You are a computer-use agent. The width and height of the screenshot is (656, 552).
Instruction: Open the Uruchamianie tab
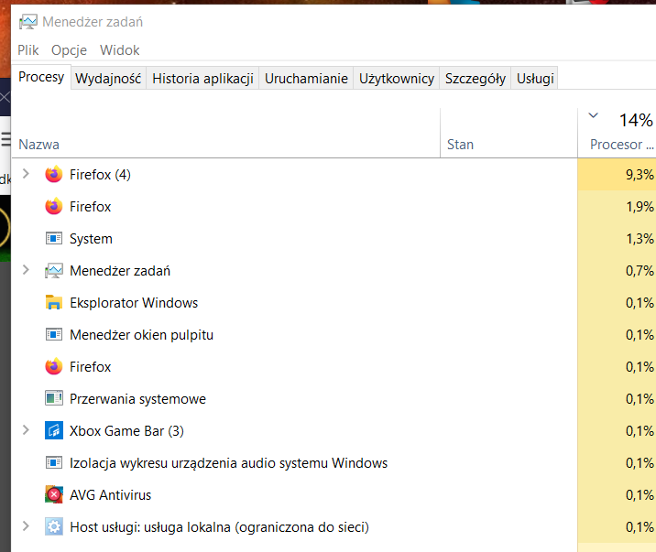(x=306, y=78)
